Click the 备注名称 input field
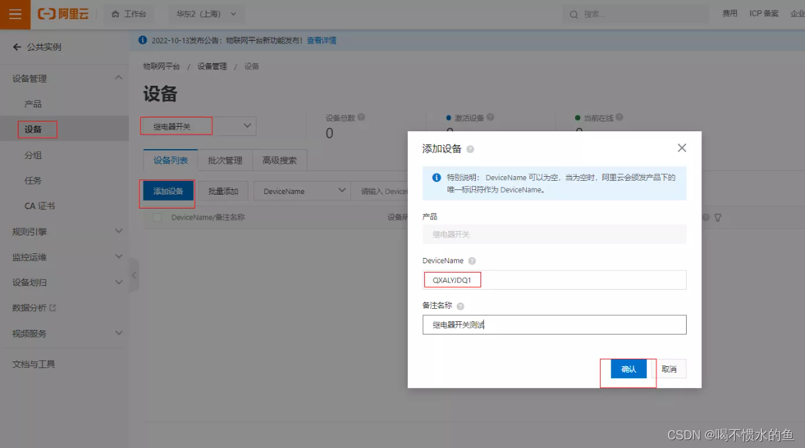 554,324
